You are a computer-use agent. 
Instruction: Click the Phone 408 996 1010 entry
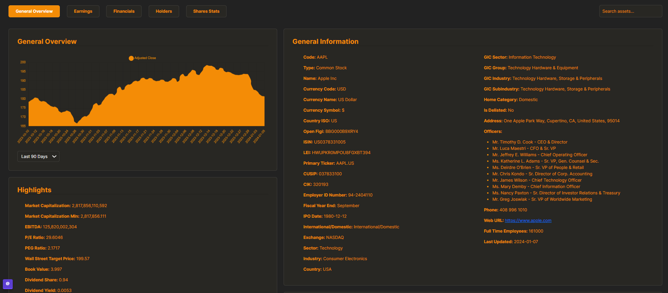point(506,210)
